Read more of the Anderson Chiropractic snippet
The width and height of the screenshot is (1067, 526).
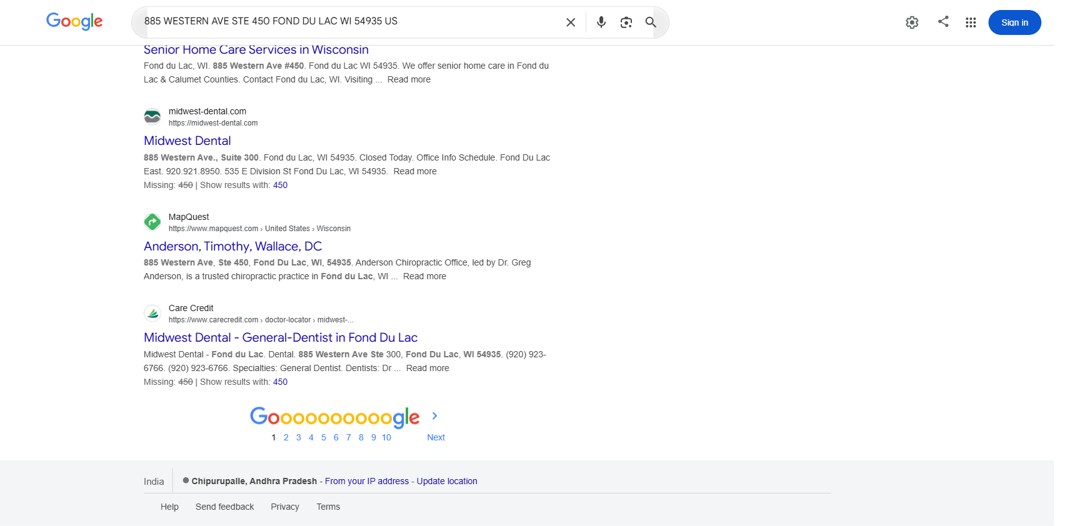(x=424, y=276)
